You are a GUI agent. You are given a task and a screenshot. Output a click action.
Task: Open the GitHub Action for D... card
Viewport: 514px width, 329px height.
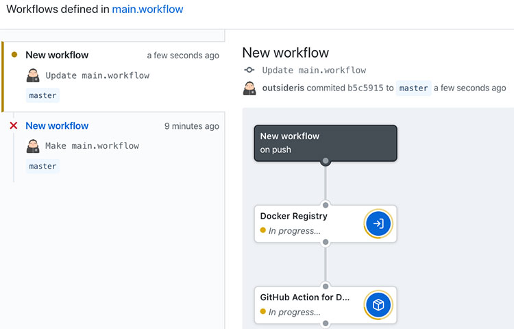(x=326, y=305)
